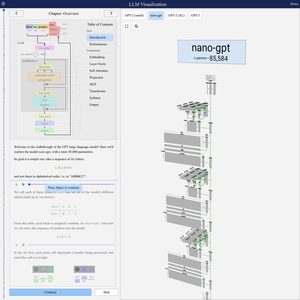The height and width of the screenshot is (300, 300).
Task: Click the first down-arrow jump icon
Action: [16, 184]
